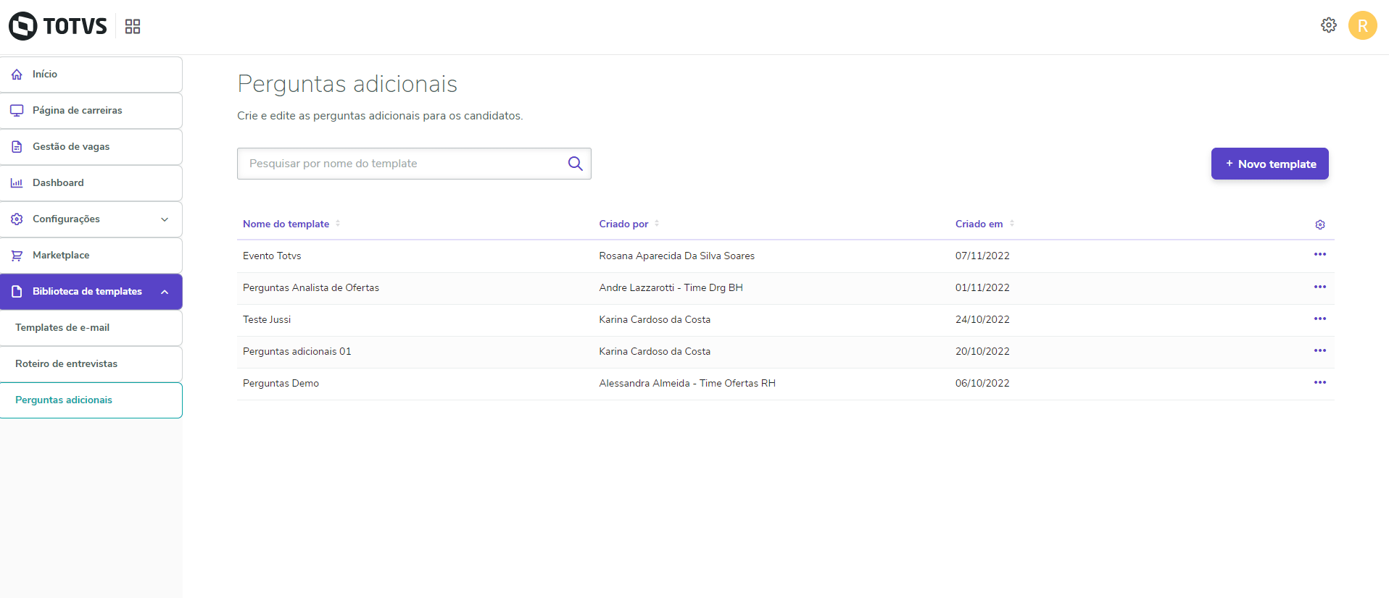
Task: Select the Teste Jussi template name
Action: [x=267, y=320]
